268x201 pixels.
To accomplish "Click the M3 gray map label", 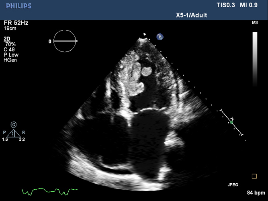I will pos(255,23).
